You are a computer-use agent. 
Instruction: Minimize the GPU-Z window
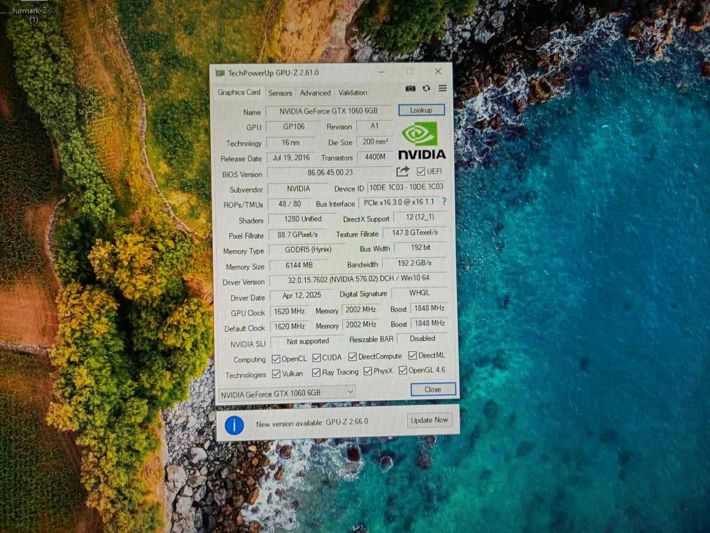click(382, 72)
